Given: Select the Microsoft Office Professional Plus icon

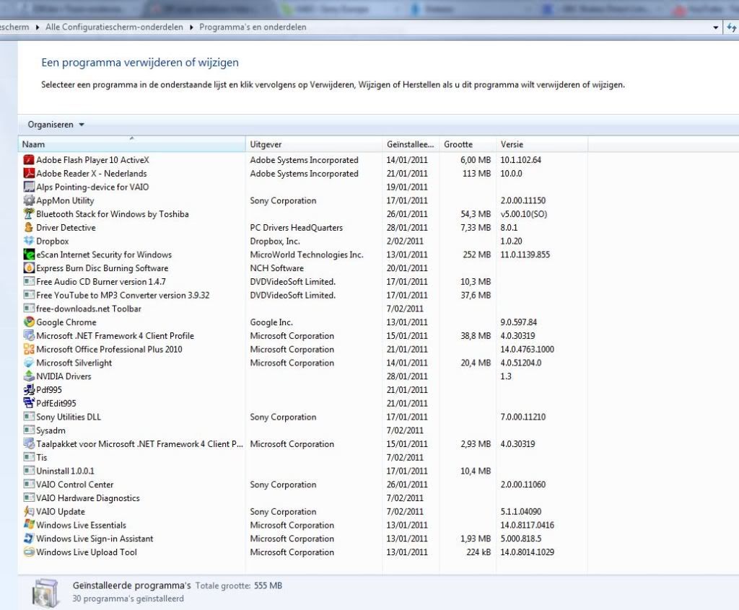Looking at the screenshot, I should [x=30, y=350].
